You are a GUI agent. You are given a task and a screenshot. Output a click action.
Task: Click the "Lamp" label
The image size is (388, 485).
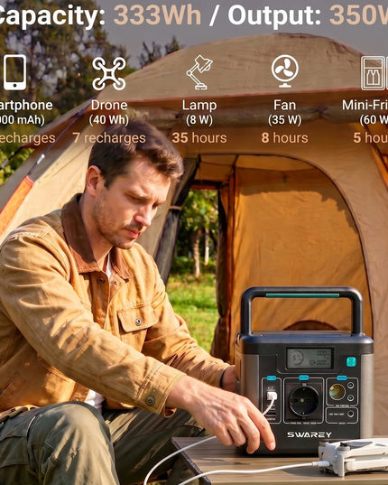(x=199, y=106)
